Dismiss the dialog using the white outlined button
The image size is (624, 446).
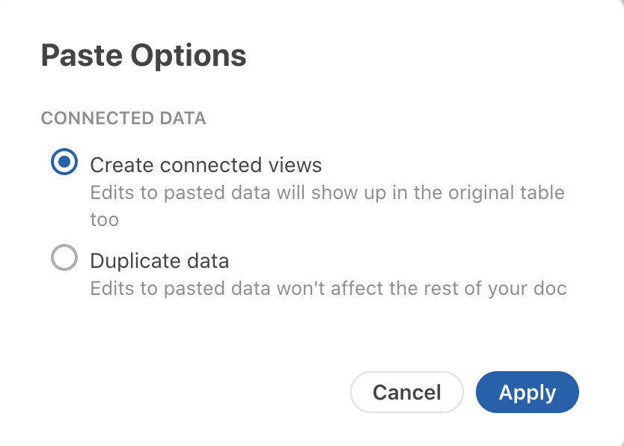pyautogui.click(x=406, y=392)
